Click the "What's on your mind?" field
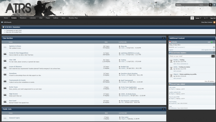Image resolution: width=216 pixels, height=122 pixels. (190, 56)
